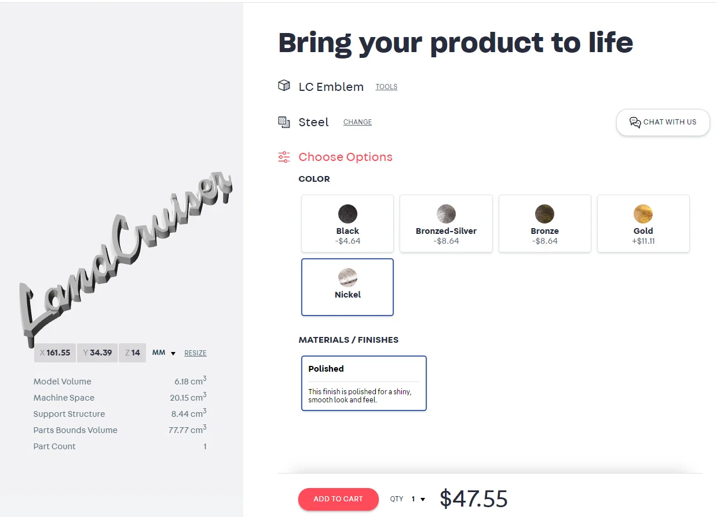Screen dimensions: 717x517
Task: Click the material texture icon beside Steel
Action: pos(284,122)
